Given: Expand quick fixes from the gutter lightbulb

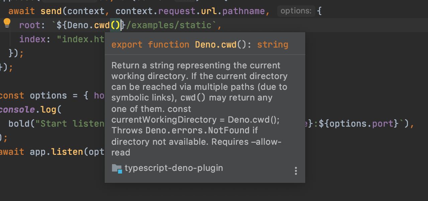Looking at the screenshot, I should tap(7, 22).
